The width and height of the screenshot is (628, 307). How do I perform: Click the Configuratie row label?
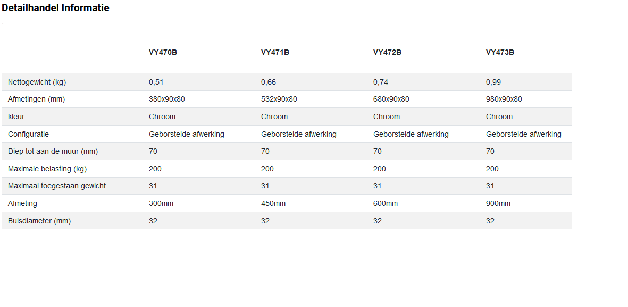[x=28, y=134]
